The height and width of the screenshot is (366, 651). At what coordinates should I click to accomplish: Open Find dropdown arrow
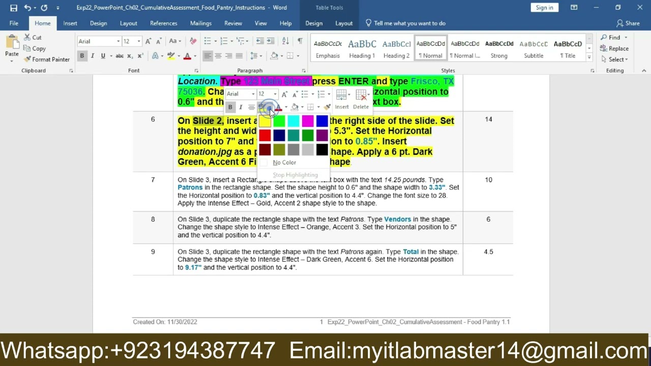tap(626, 38)
